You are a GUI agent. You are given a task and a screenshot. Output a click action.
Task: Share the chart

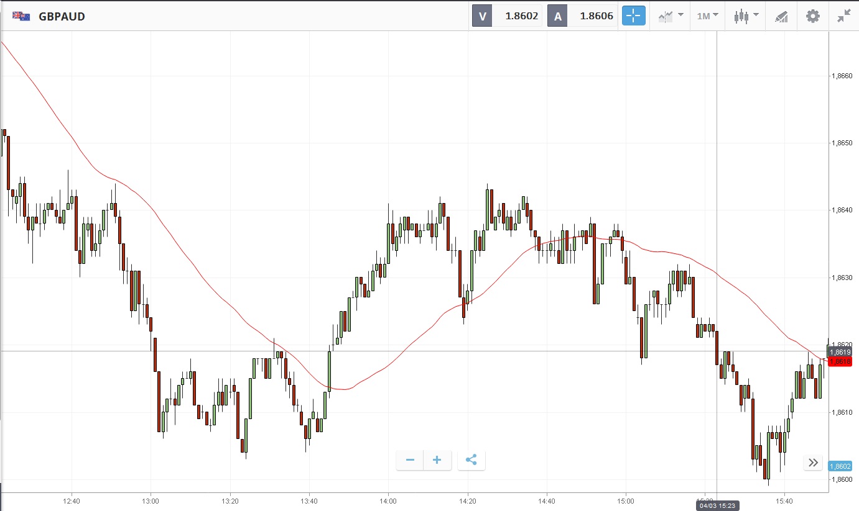[471, 460]
